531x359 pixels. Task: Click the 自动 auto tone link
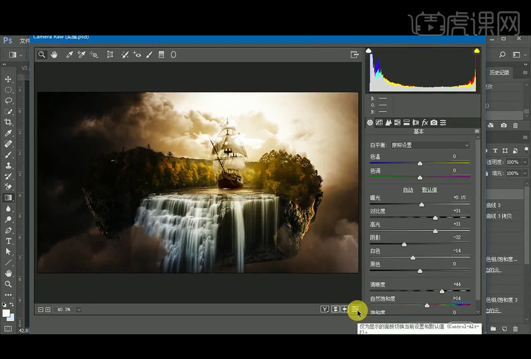[408, 190]
